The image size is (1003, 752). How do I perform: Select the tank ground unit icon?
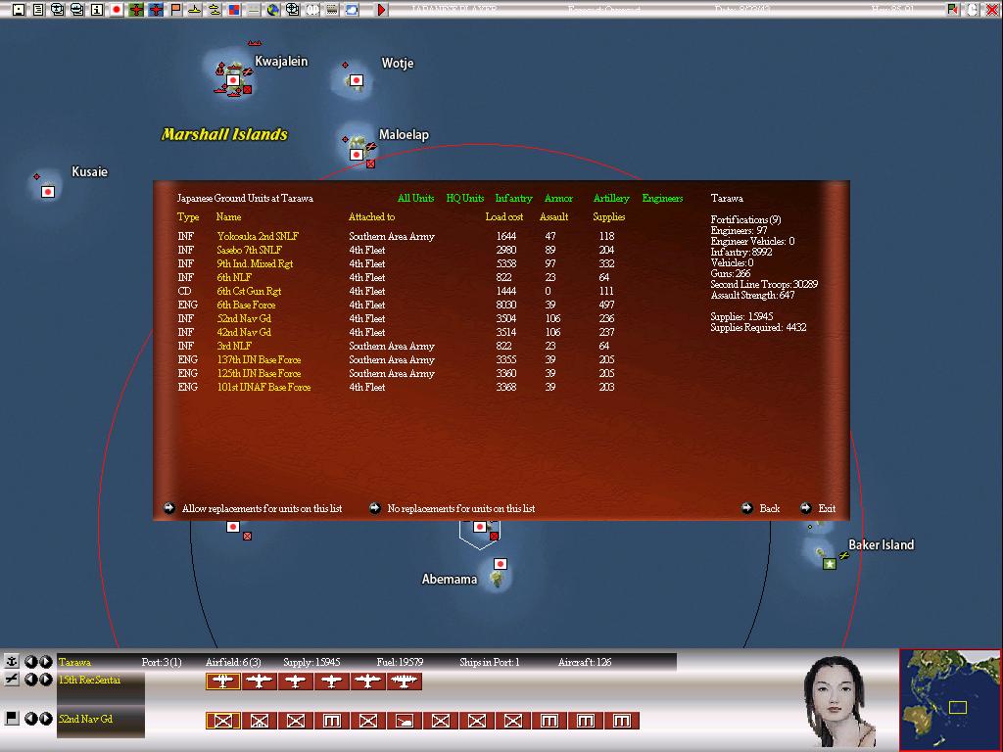[x=404, y=721]
